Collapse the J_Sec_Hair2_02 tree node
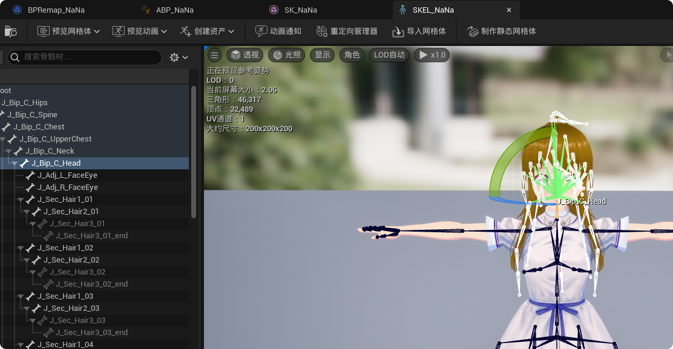 point(26,260)
